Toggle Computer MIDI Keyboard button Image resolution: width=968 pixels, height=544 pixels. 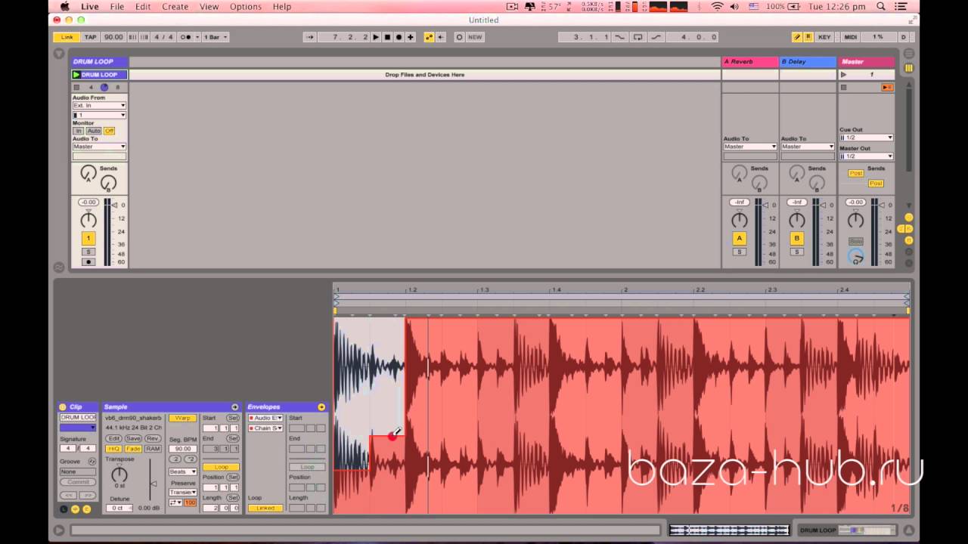[808, 37]
